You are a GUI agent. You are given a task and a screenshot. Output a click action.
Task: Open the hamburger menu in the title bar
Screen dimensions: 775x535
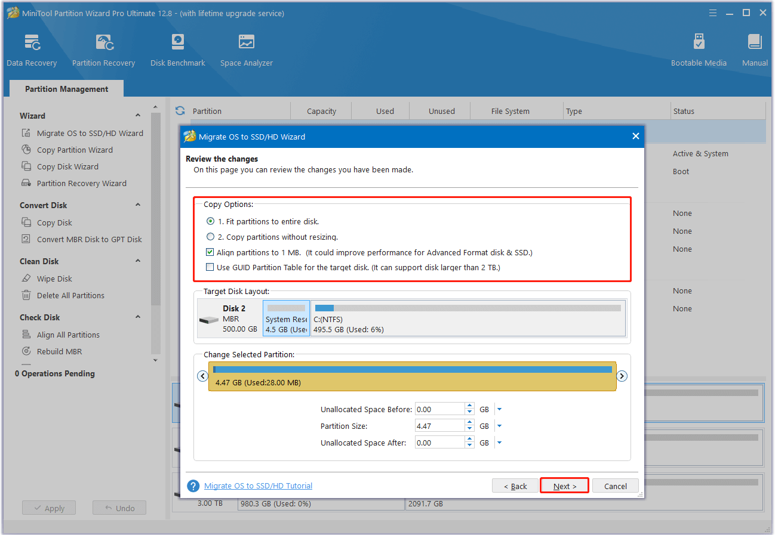[712, 13]
